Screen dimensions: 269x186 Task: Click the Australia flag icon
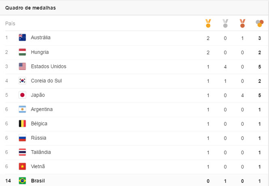22,38
